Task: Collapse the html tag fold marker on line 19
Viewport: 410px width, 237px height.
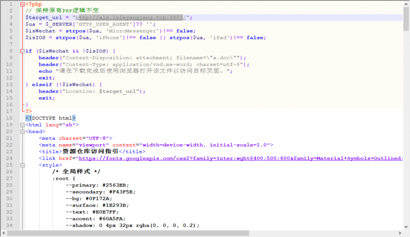Action: coord(22,125)
